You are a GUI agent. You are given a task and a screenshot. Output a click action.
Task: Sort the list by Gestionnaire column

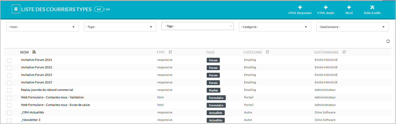(344, 52)
